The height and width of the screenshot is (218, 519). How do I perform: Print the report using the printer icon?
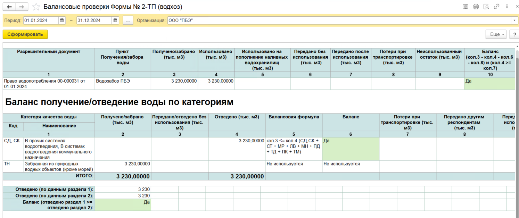point(476,7)
